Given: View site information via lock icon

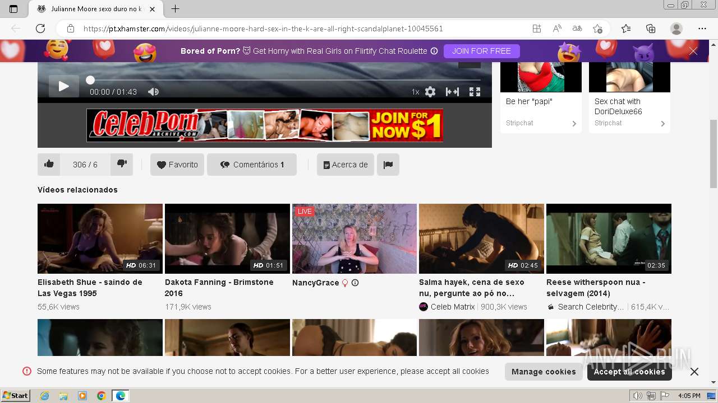Looking at the screenshot, I should 71,29.
